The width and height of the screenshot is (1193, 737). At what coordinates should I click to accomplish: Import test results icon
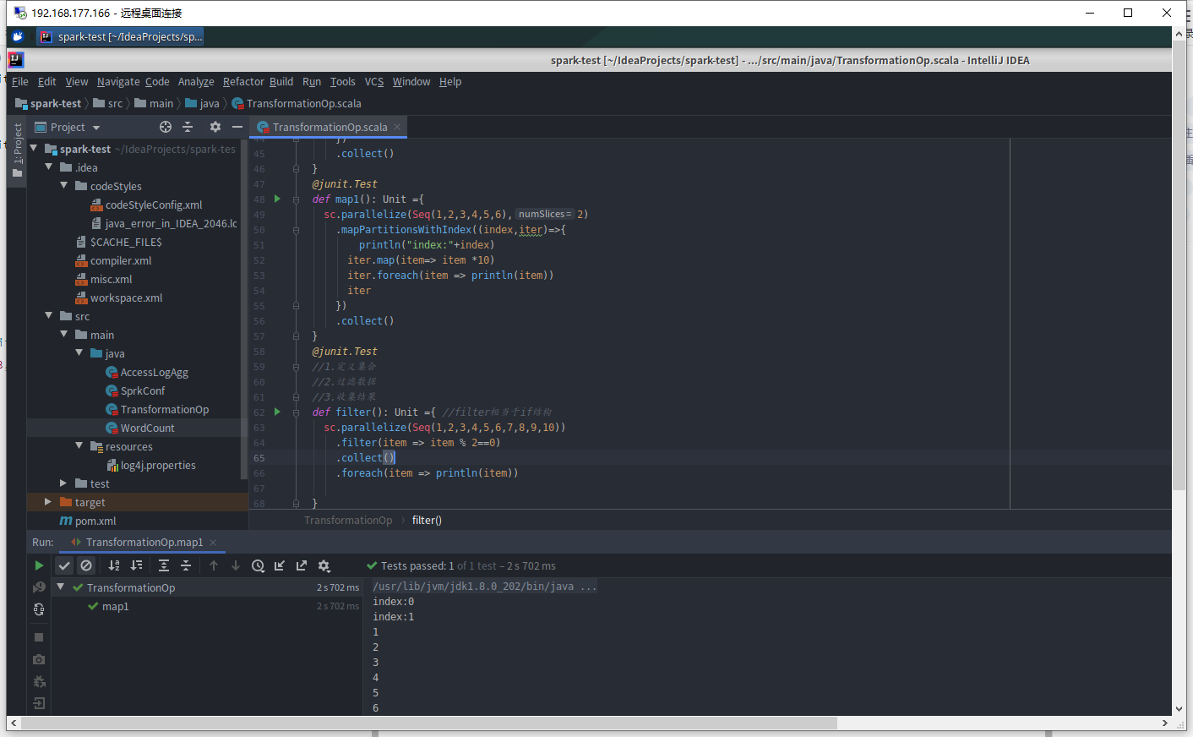[x=280, y=565]
